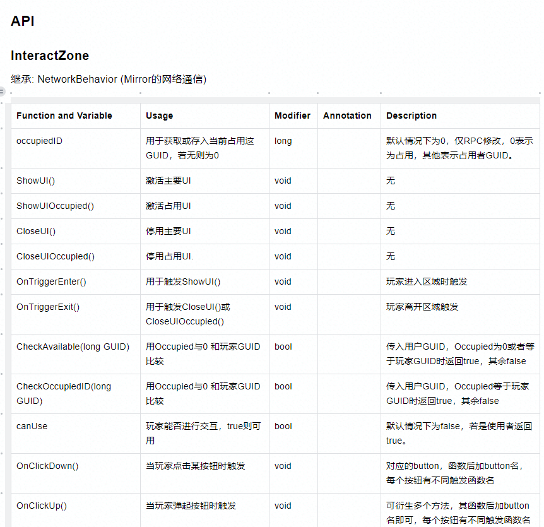Click the OnClickUp() cell

tap(76, 510)
